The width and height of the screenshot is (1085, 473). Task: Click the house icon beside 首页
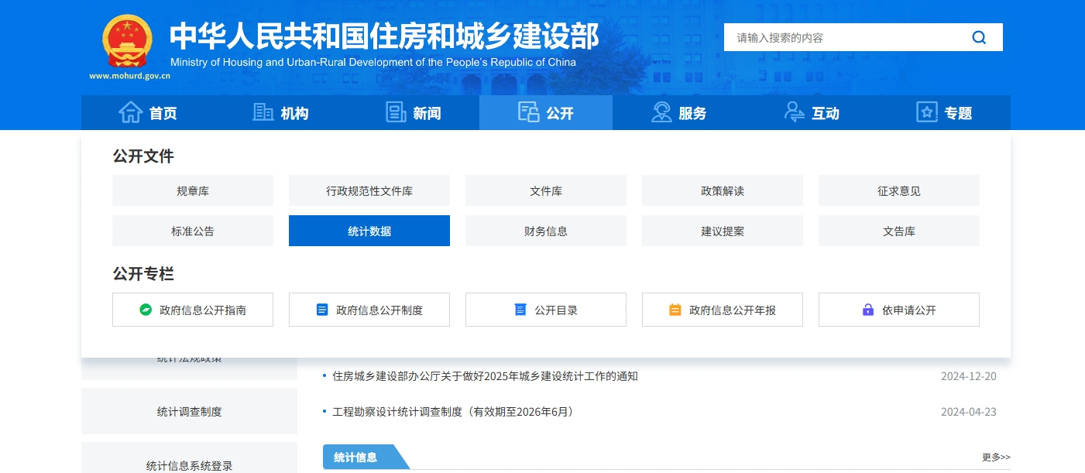[130, 113]
